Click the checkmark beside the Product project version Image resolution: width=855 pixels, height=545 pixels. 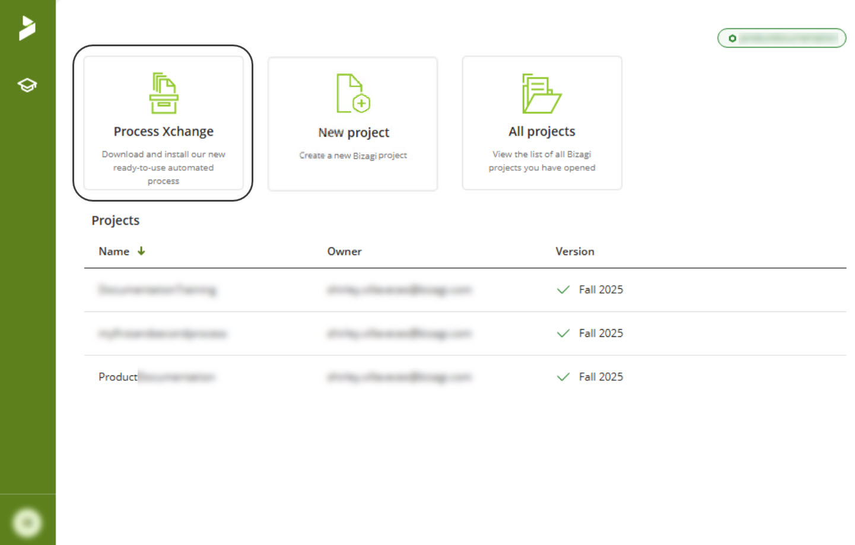pyautogui.click(x=563, y=377)
